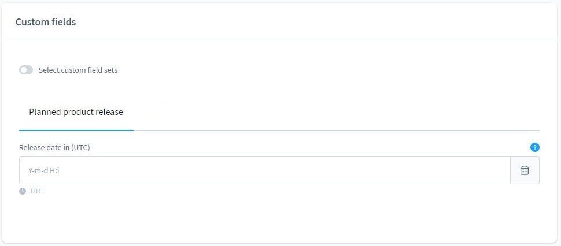
Task: Click the gray tab bar divider line
Action: coord(337,131)
